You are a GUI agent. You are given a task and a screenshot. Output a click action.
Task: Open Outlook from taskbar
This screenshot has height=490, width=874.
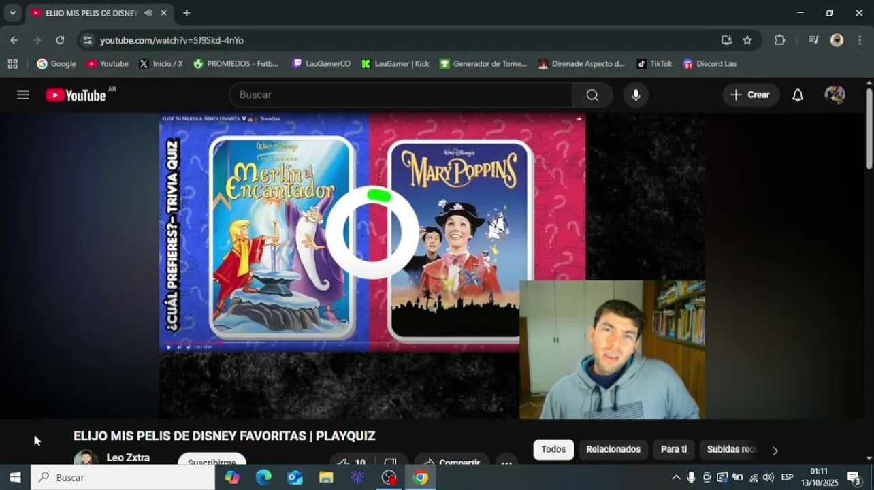[295, 477]
